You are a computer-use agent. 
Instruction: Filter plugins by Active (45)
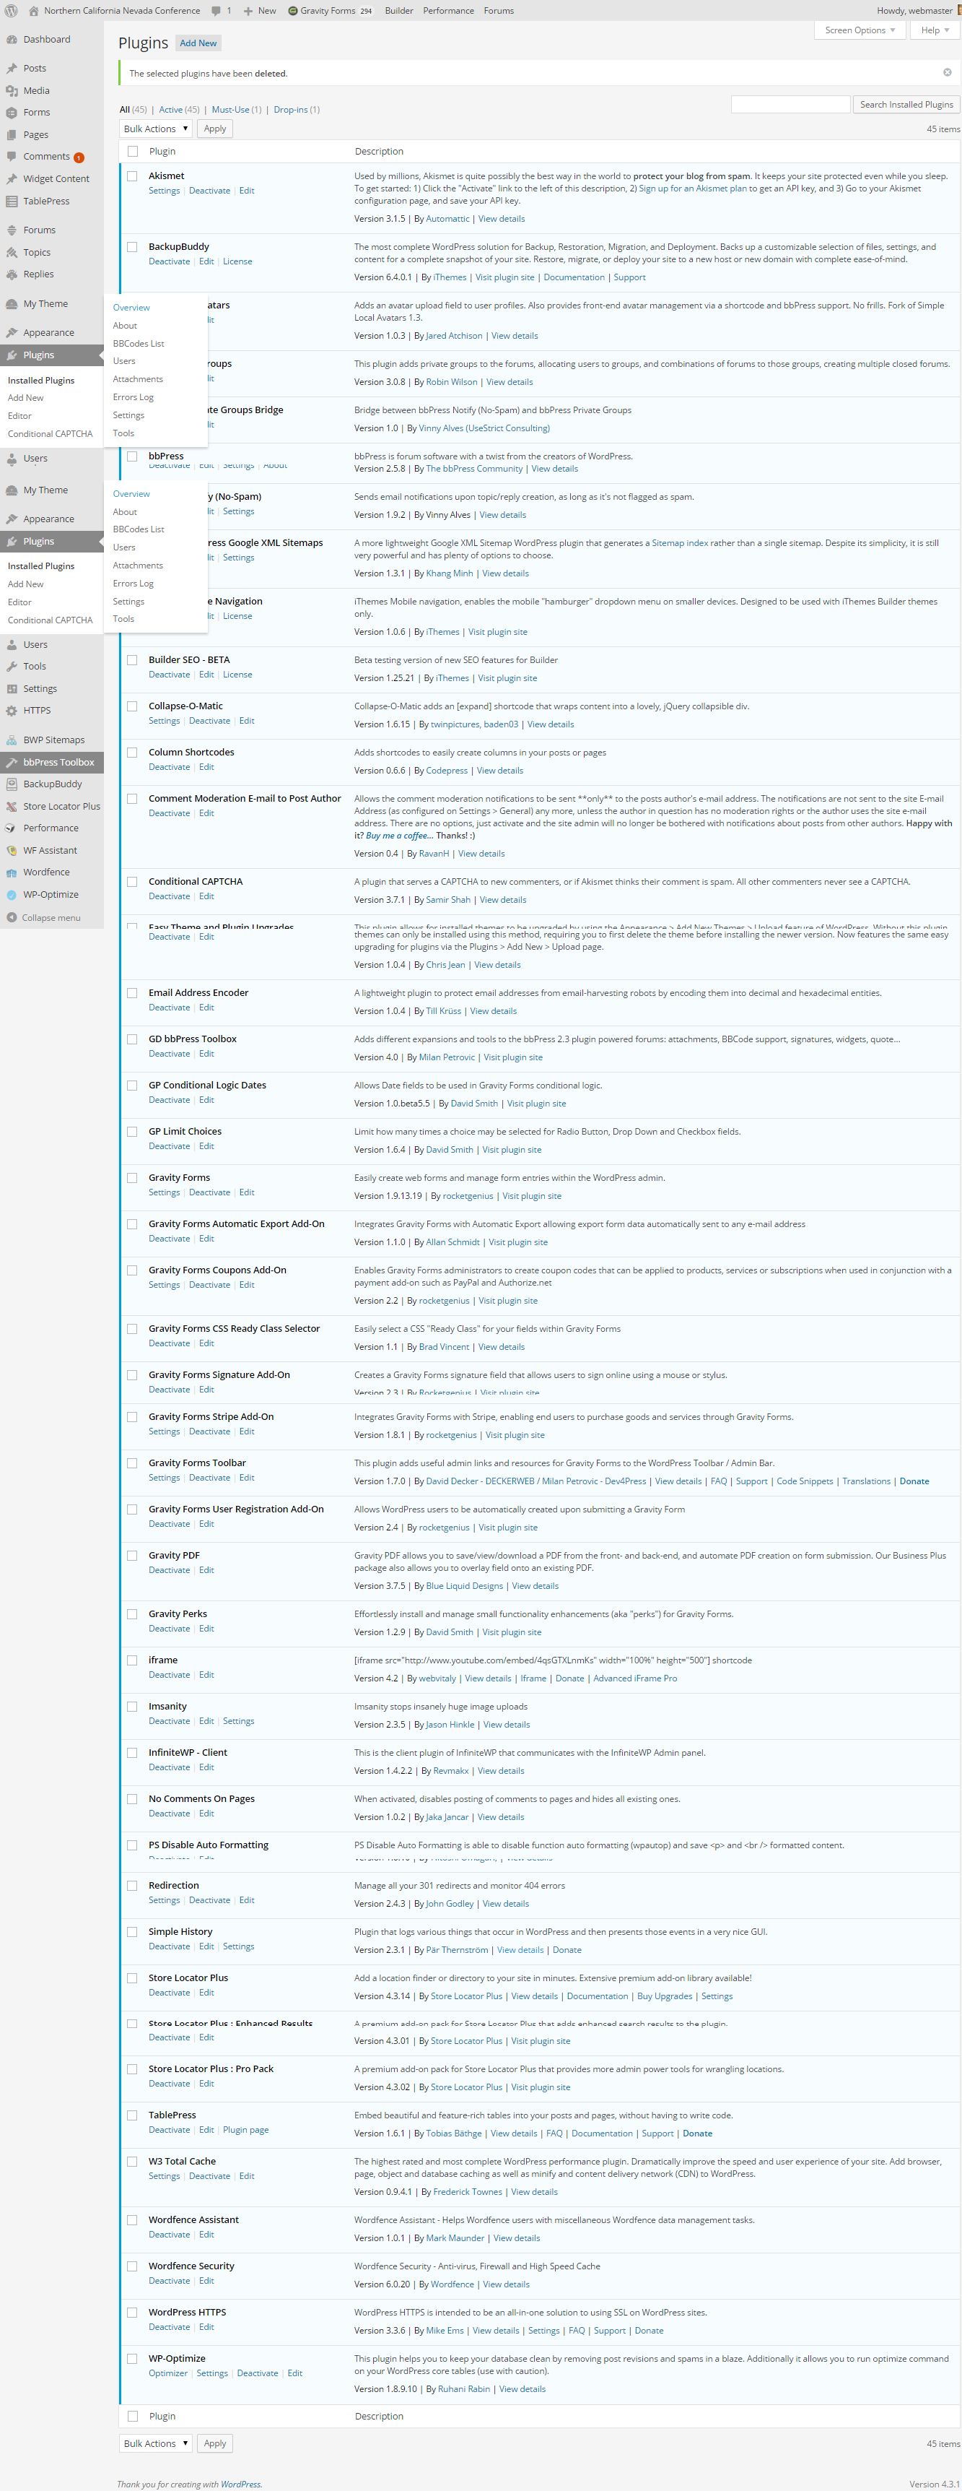180,109
